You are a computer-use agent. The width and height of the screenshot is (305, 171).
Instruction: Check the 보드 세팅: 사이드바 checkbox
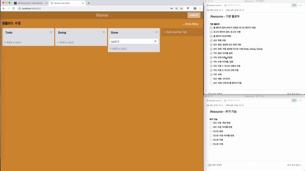(x=211, y=79)
